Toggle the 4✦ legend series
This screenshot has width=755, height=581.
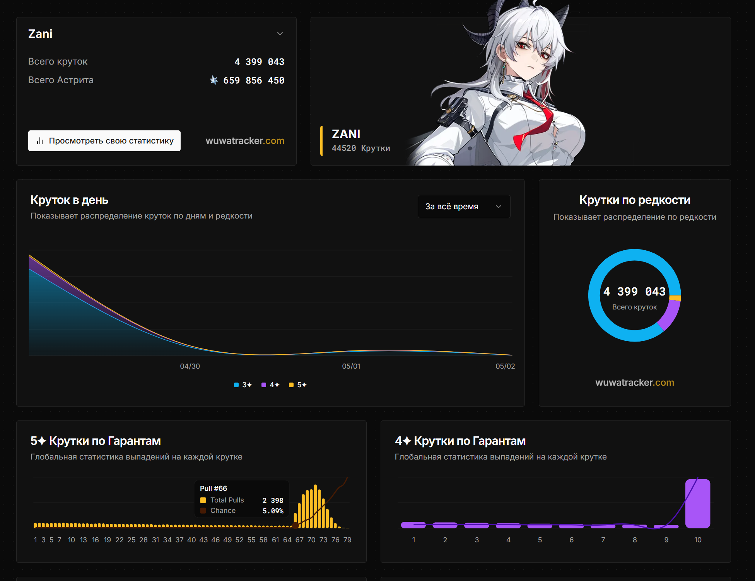point(270,385)
